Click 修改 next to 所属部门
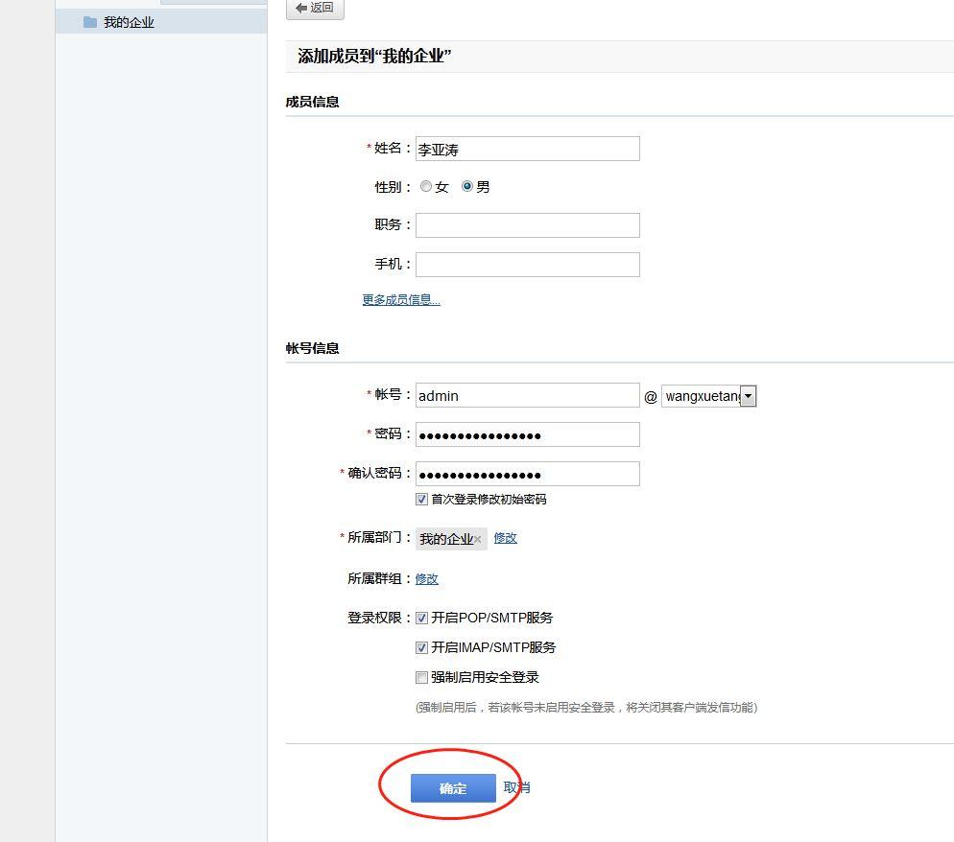Screen dimensions: 954x842 click(x=505, y=538)
